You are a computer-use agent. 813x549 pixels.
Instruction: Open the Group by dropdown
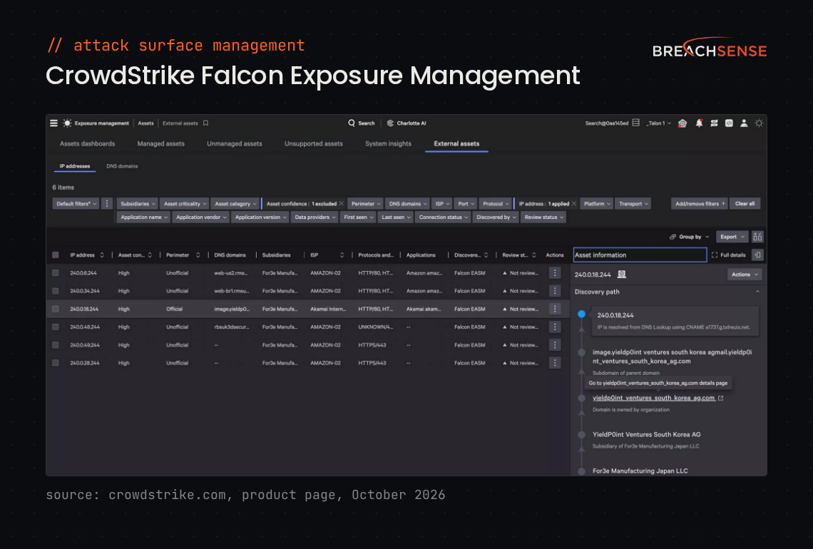coord(690,237)
